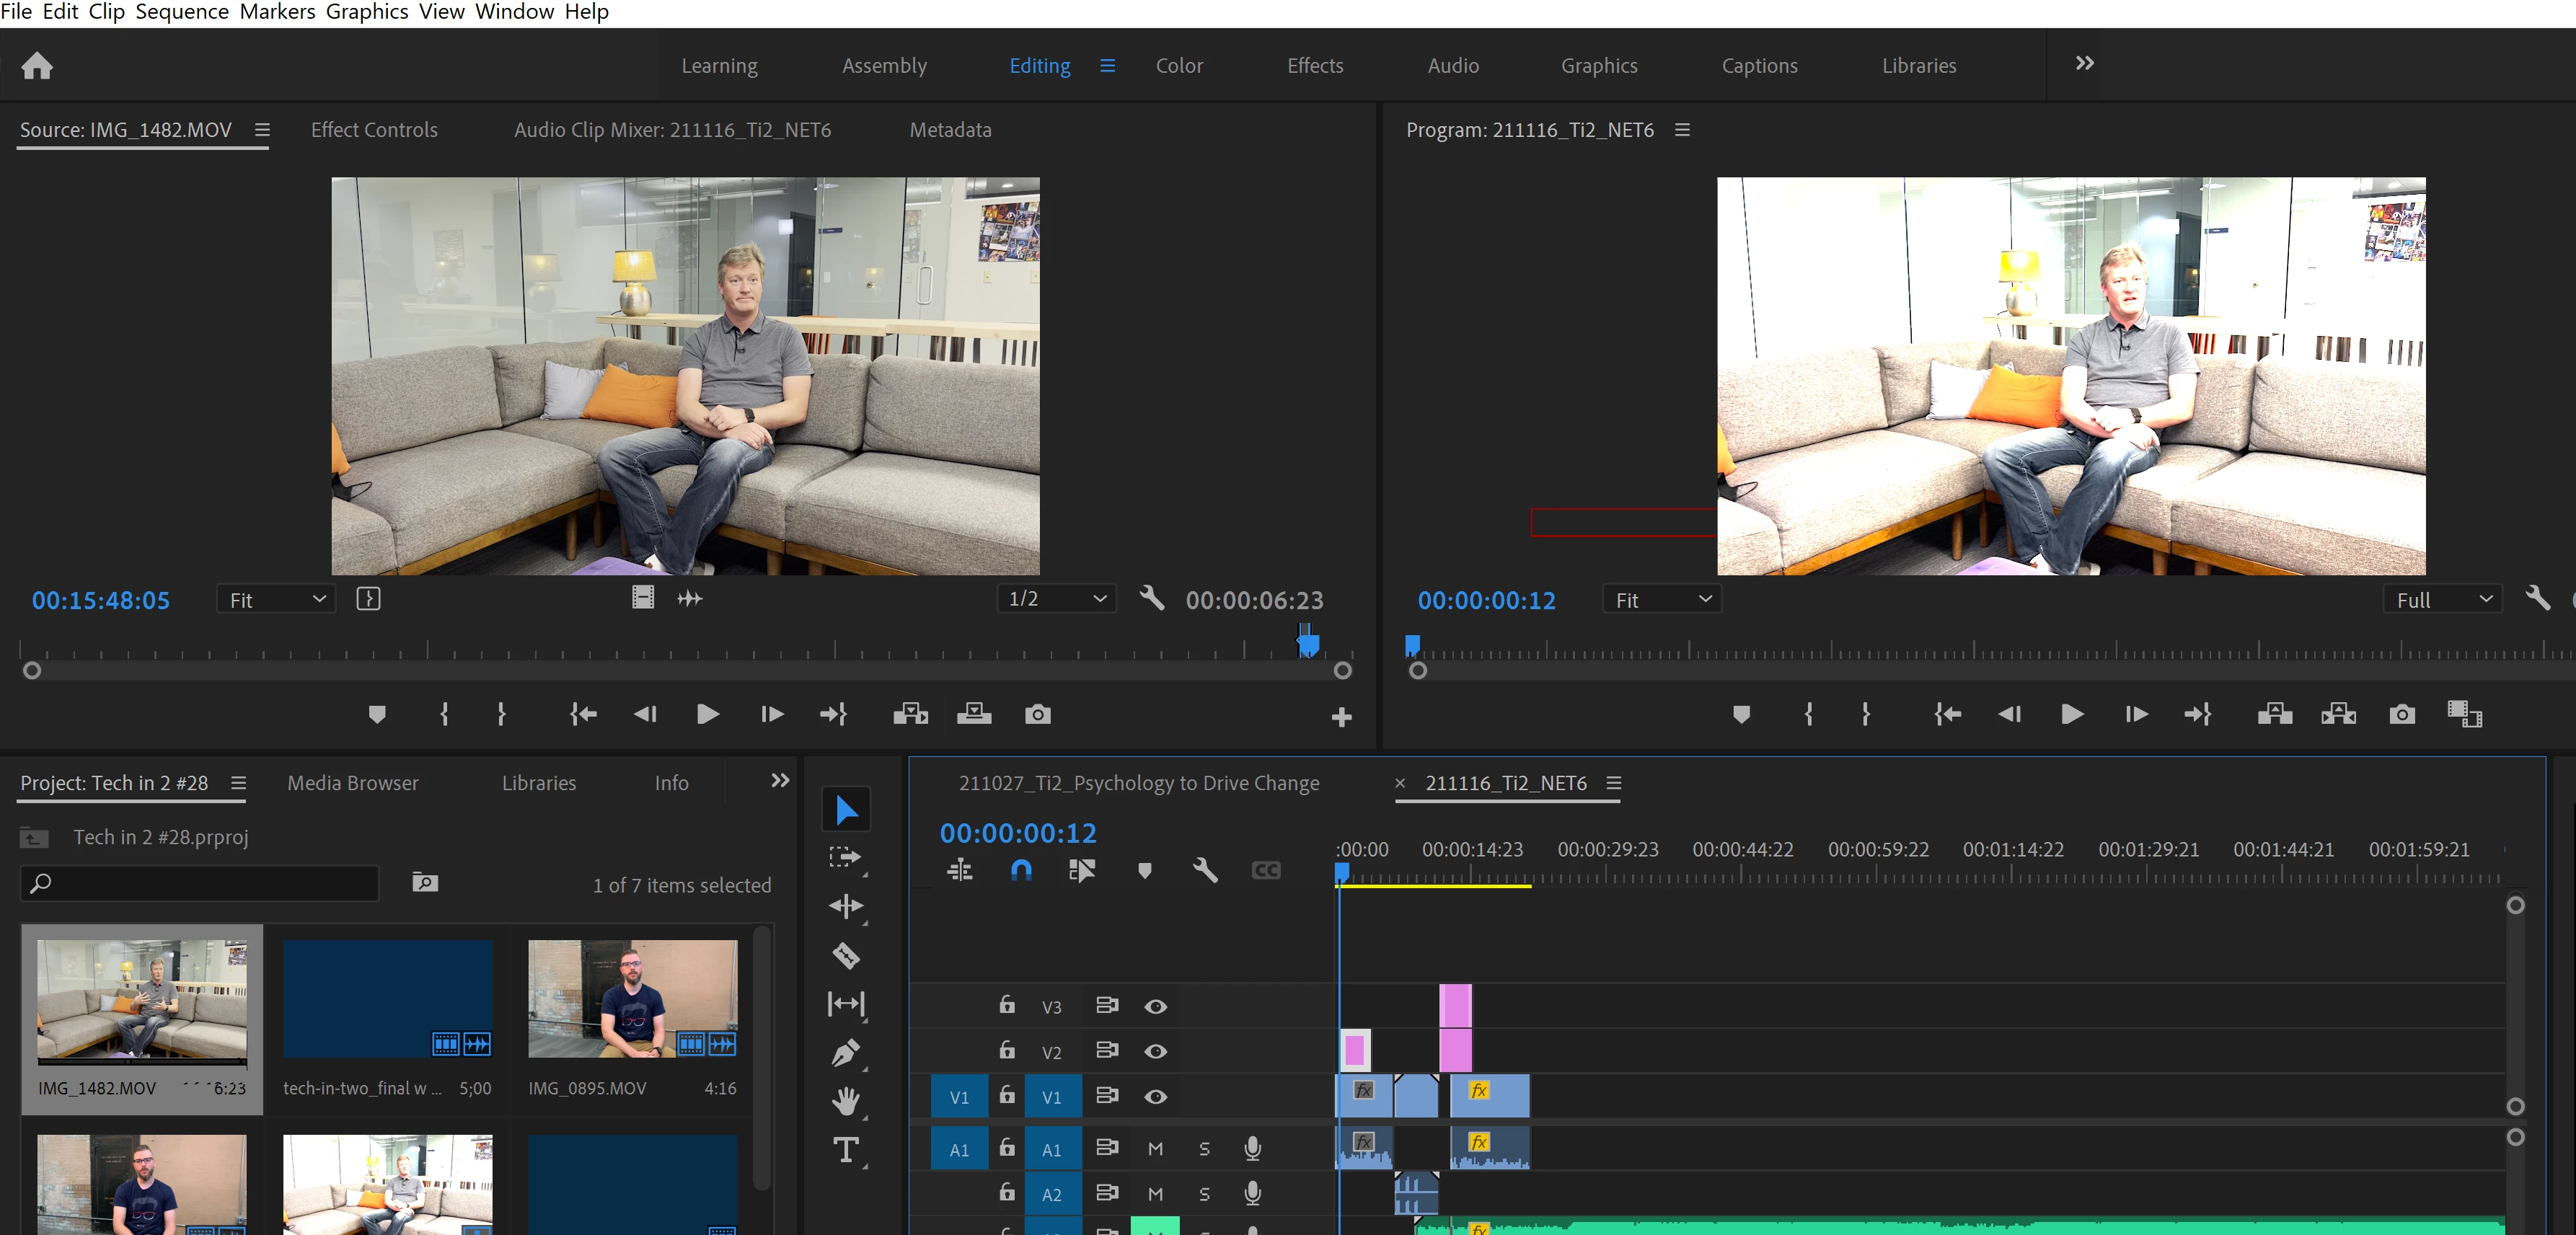Image resolution: width=2576 pixels, height=1235 pixels.
Task: Toggle V3 track lock
Action: tap(1007, 1005)
